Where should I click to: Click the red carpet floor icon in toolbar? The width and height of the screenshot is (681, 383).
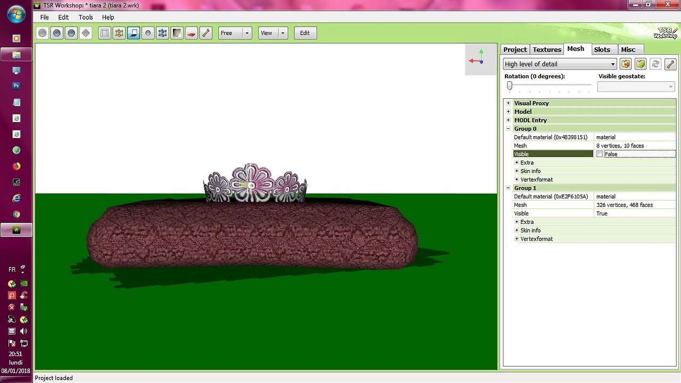[x=191, y=33]
